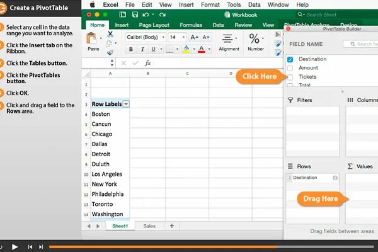The height and width of the screenshot is (252, 378).
Task: Open the font size dropdown arrow
Action: [x=184, y=37]
